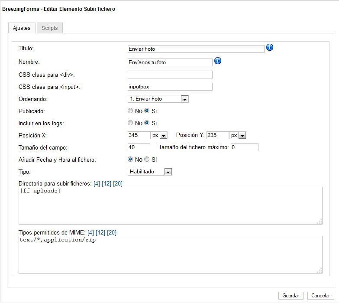Select Si for Incluir en los logs
The height and width of the screenshot is (303, 339).
click(147, 123)
